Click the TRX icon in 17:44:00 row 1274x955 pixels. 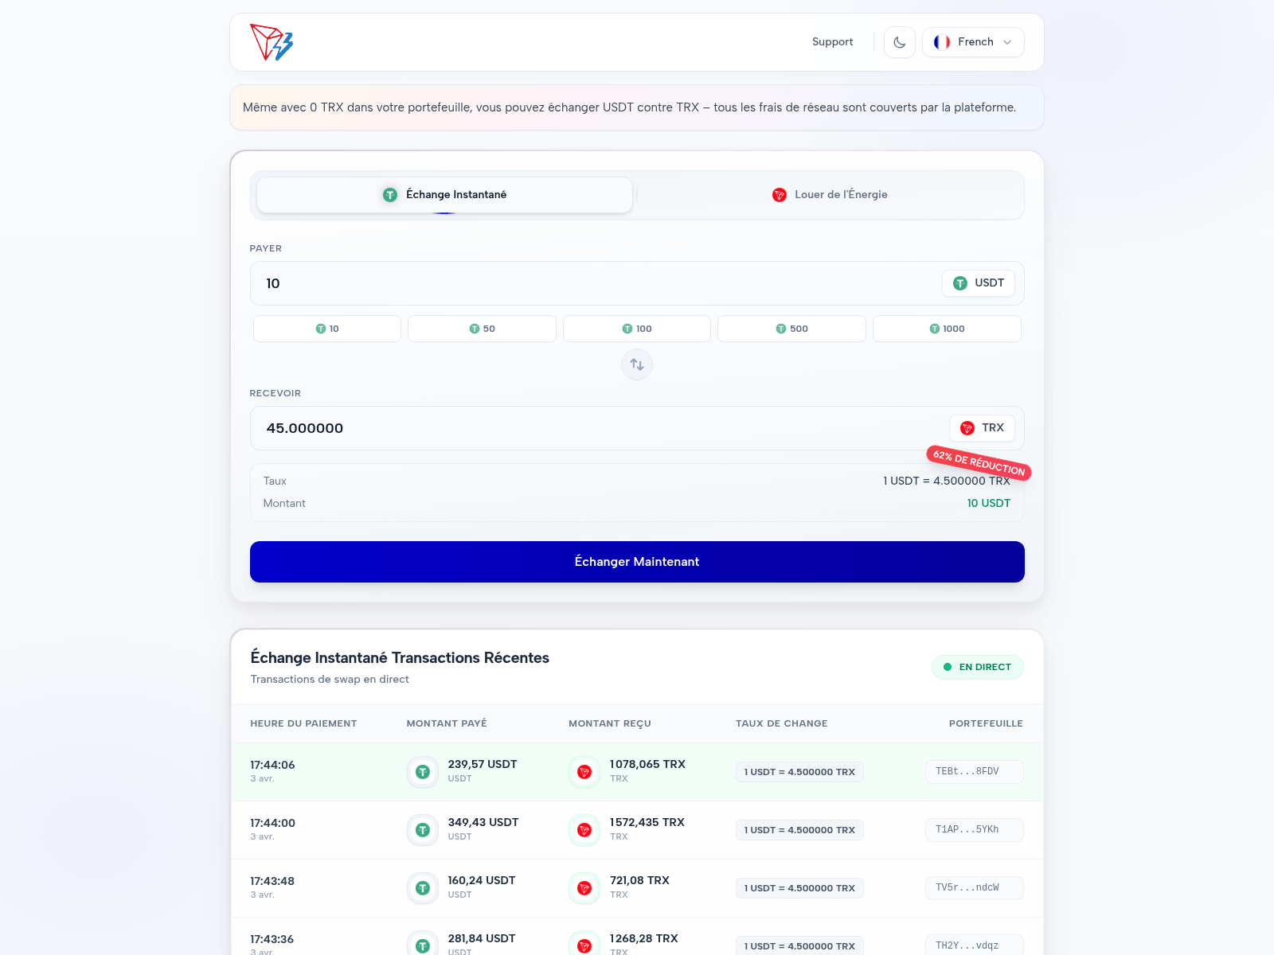[x=584, y=830]
